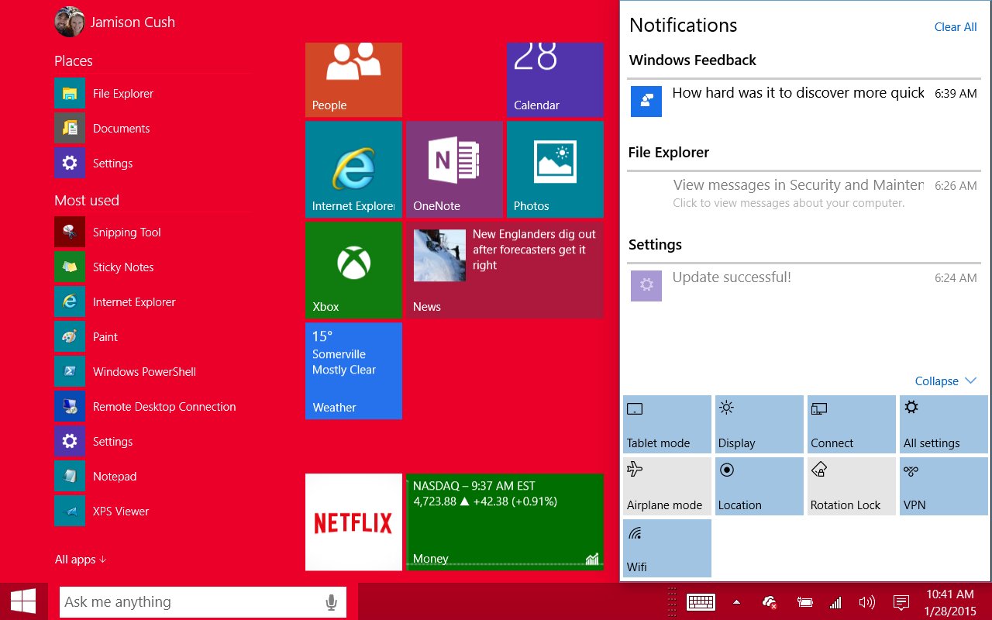This screenshot has height=620, width=992.
Task: Launch the Internet Explorer tile
Action: click(353, 169)
